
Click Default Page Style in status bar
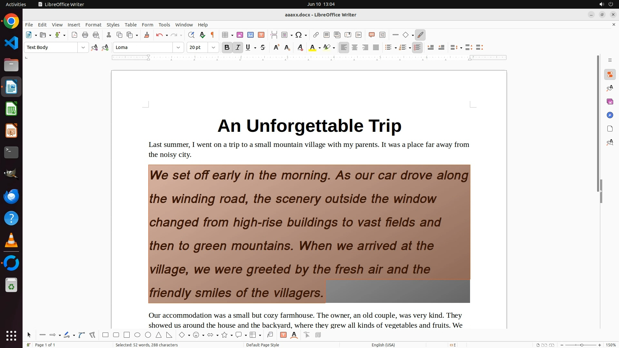pyautogui.click(x=262, y=345)
